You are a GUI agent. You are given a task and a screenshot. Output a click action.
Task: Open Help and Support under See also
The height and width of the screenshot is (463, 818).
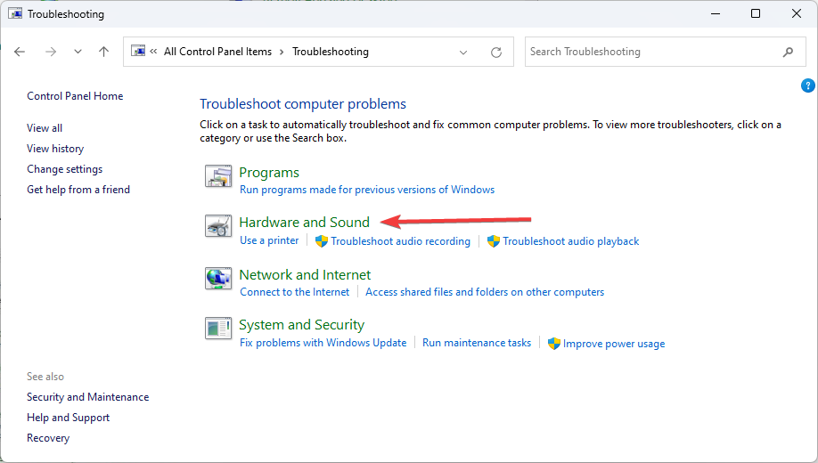pyautogui.click(x=69, y=418)
